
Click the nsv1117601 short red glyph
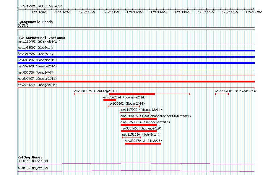[222, 94]
